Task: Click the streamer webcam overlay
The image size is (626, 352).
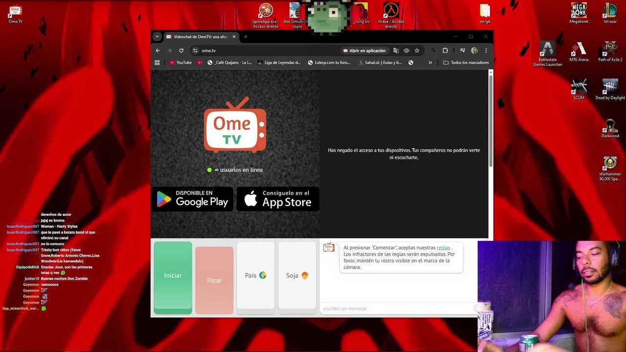Action: coord(552,296)
